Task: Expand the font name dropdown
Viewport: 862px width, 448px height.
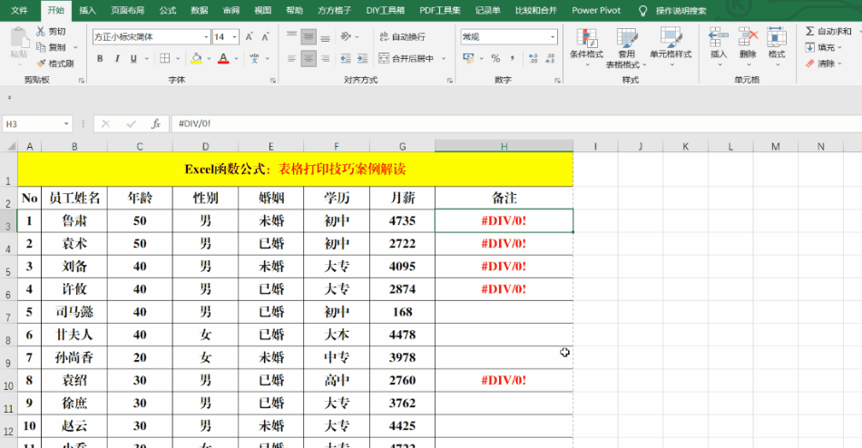Action: (x=205, y=37)
